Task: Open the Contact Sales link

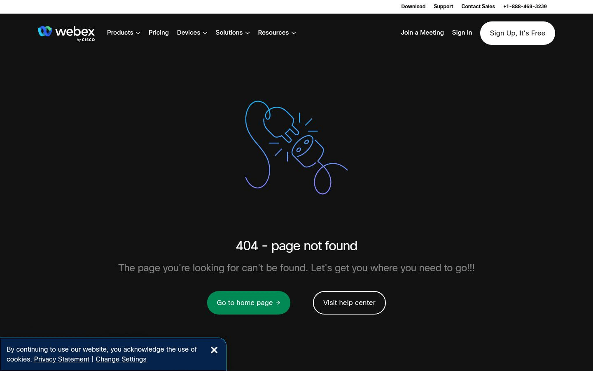Action: point(478,7)
